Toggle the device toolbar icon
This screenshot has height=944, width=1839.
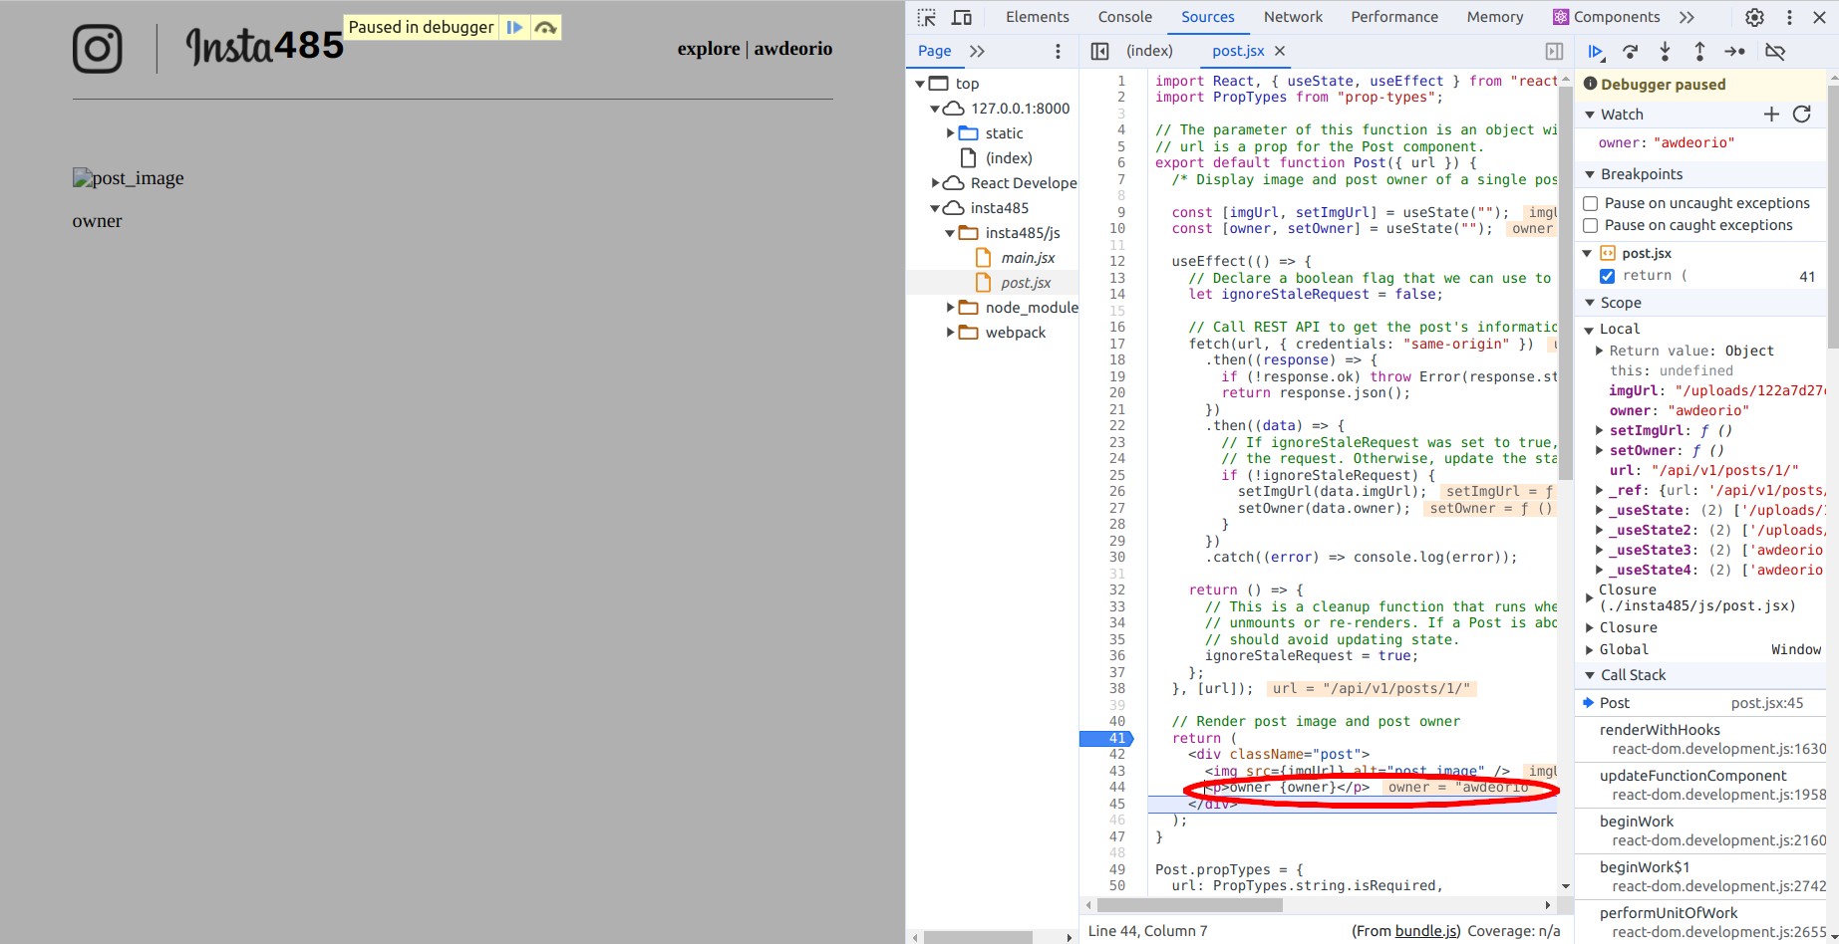point(962,17)
